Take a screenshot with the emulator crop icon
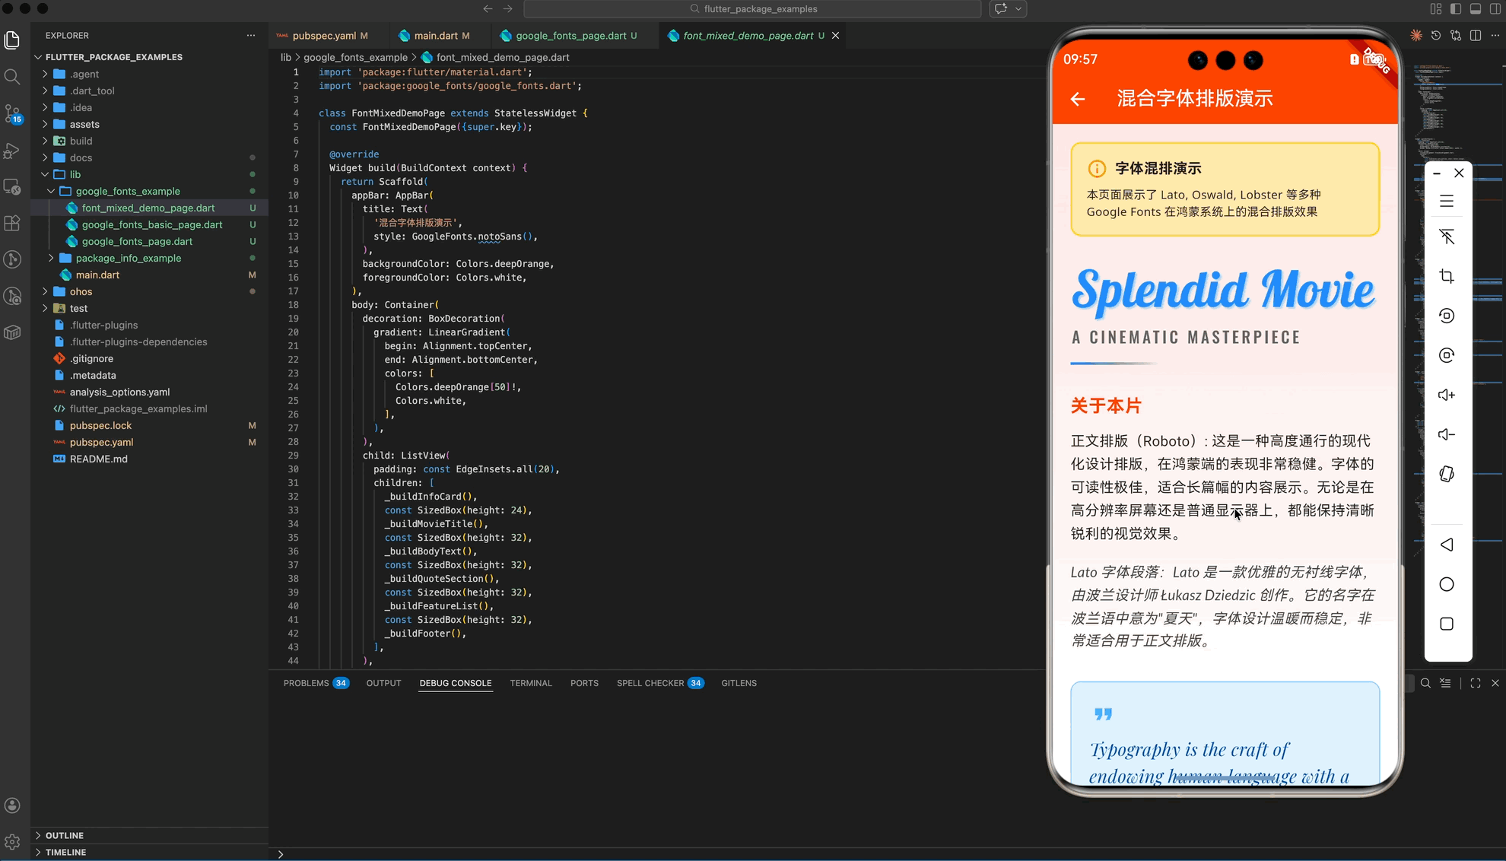 1446,275
